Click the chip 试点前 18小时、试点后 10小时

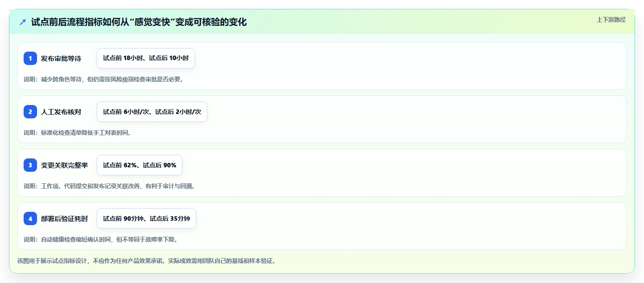point(146,58)
